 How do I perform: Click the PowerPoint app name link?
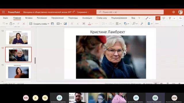(x=14, y=12)
